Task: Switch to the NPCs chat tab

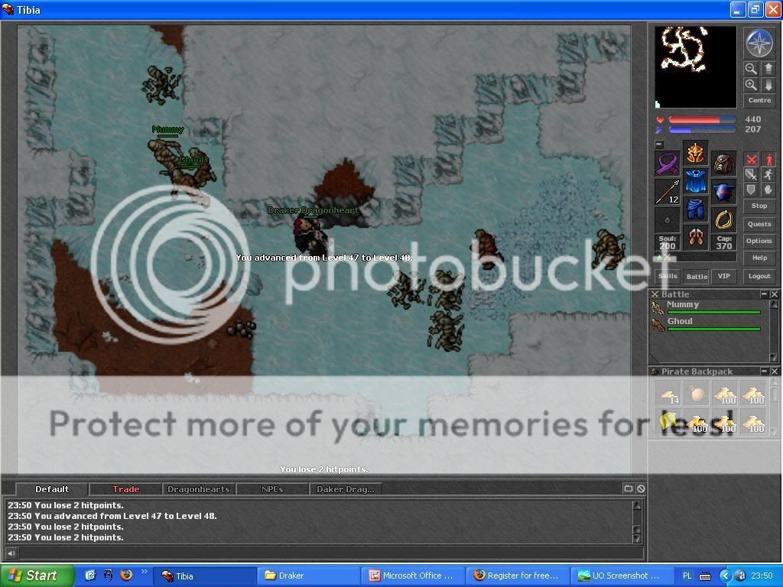Action: click(x=272, y=489)
